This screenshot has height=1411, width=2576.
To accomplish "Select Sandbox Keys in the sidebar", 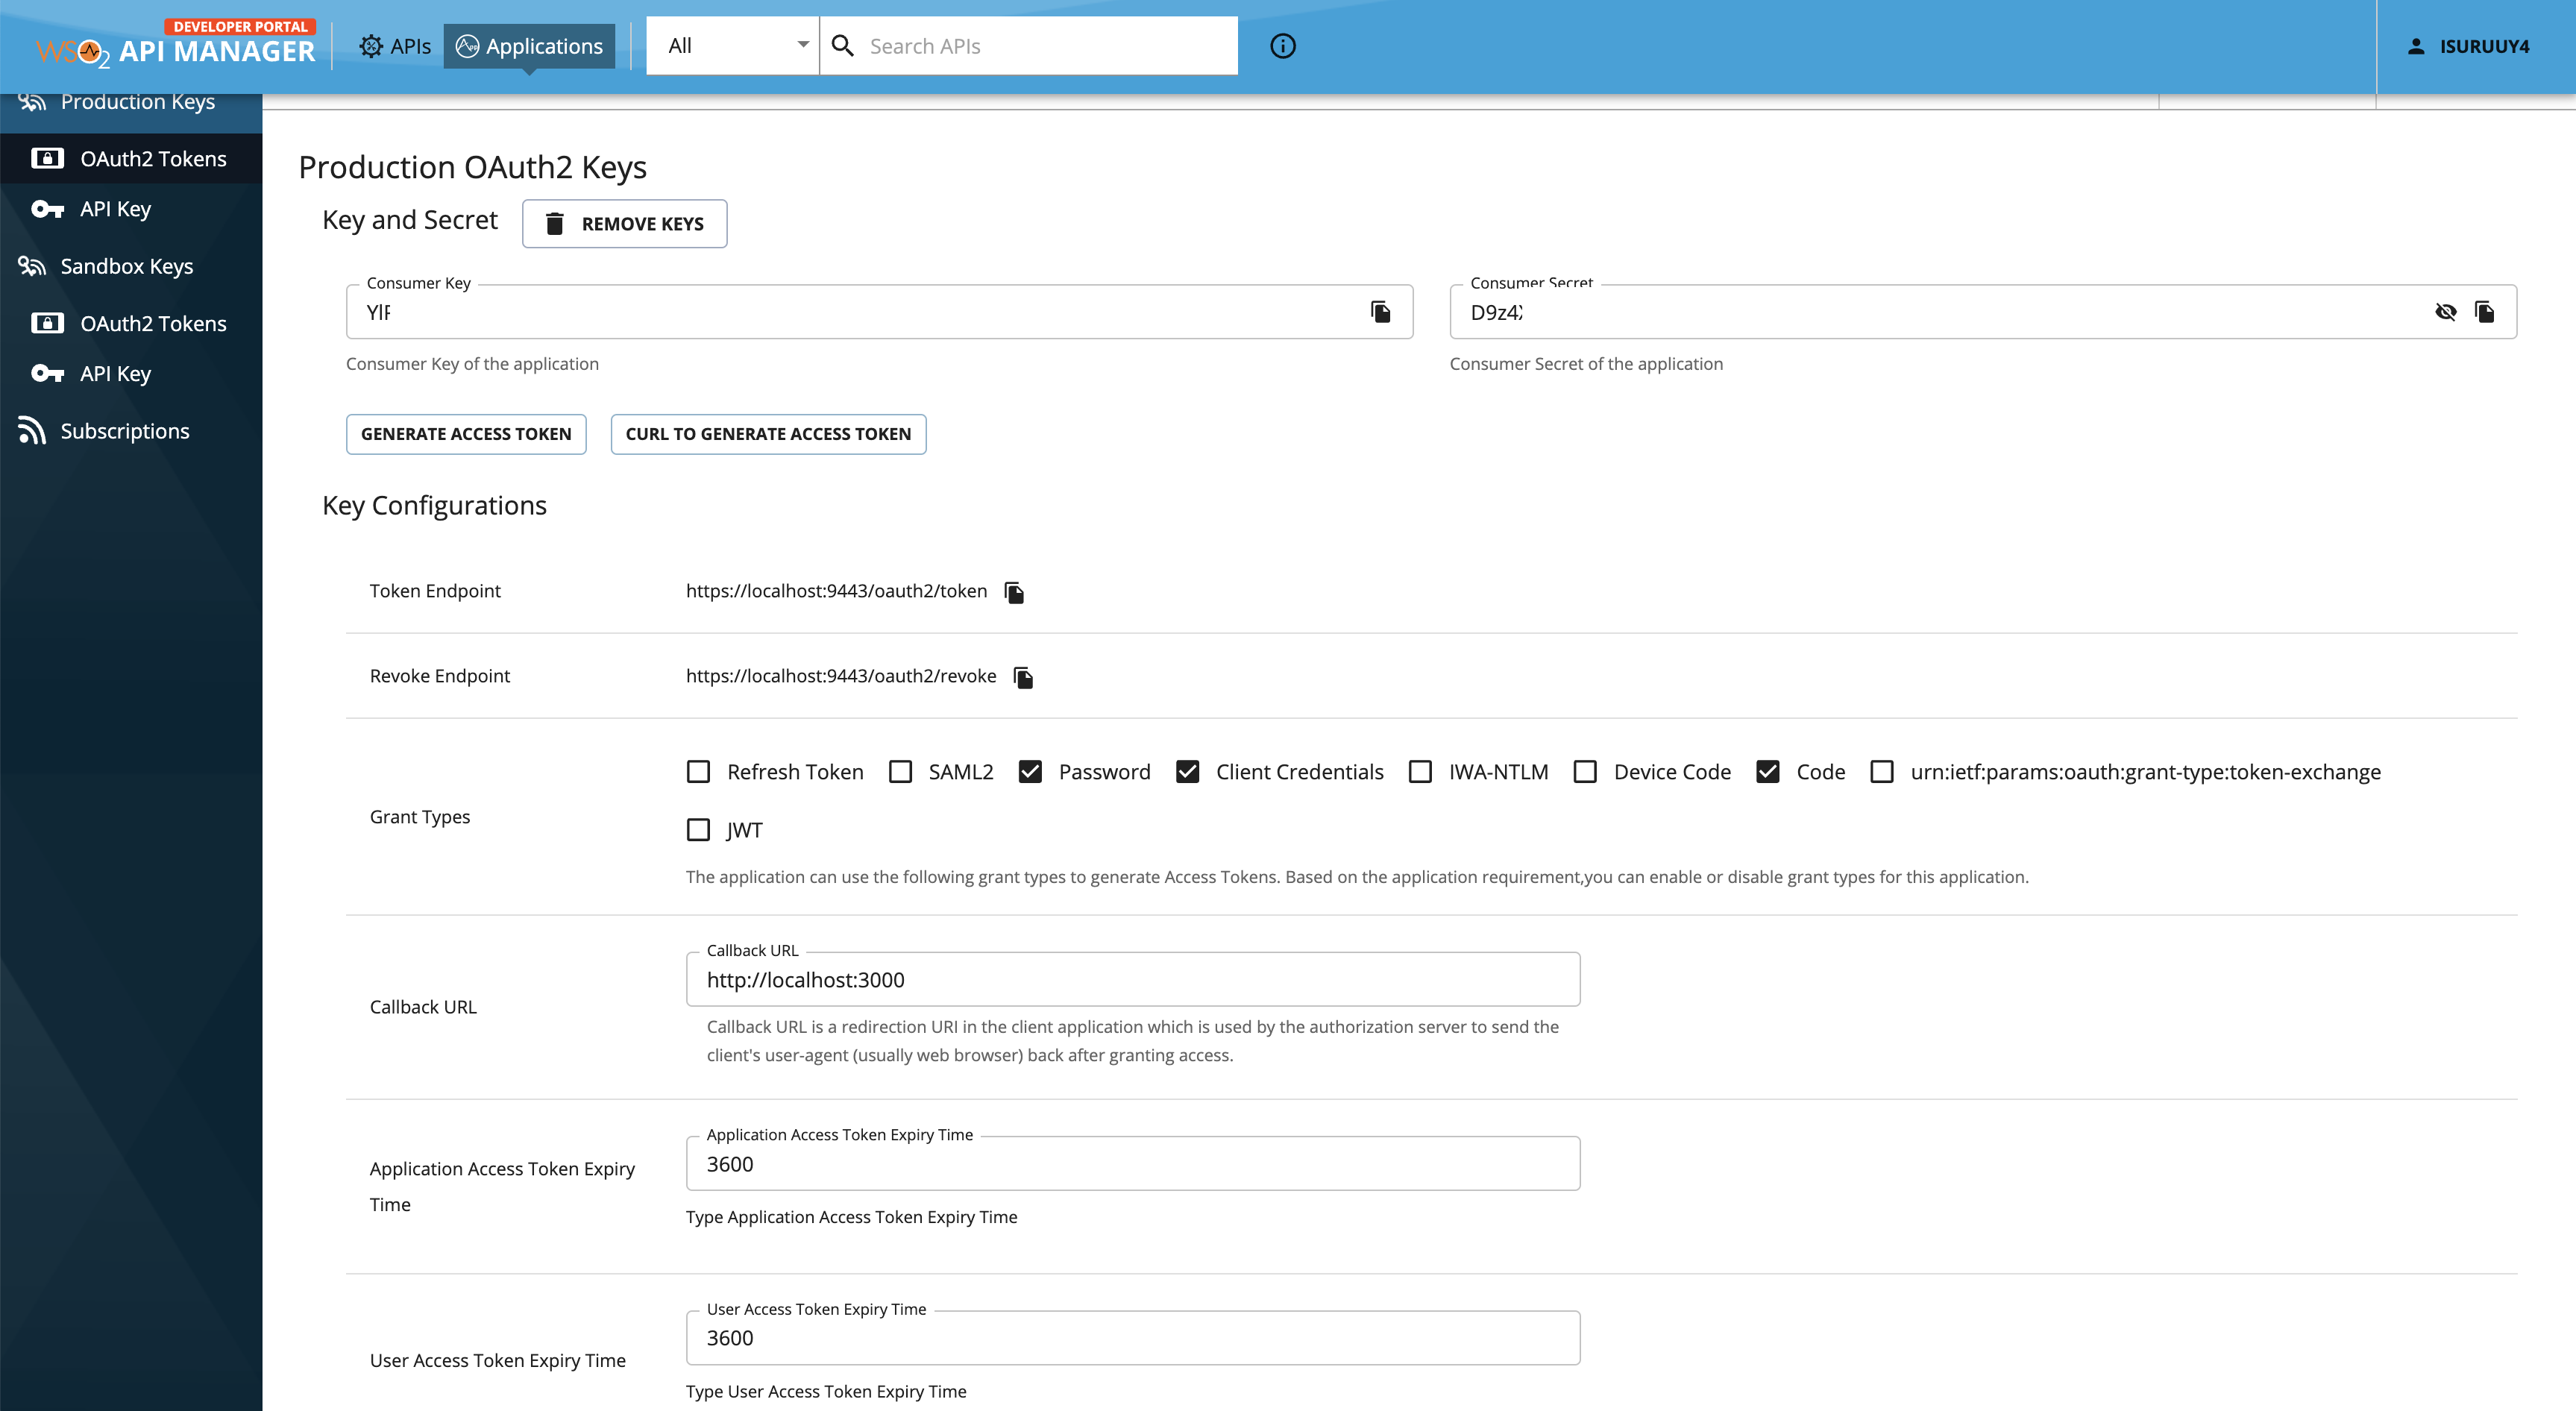I will [131, 266].
